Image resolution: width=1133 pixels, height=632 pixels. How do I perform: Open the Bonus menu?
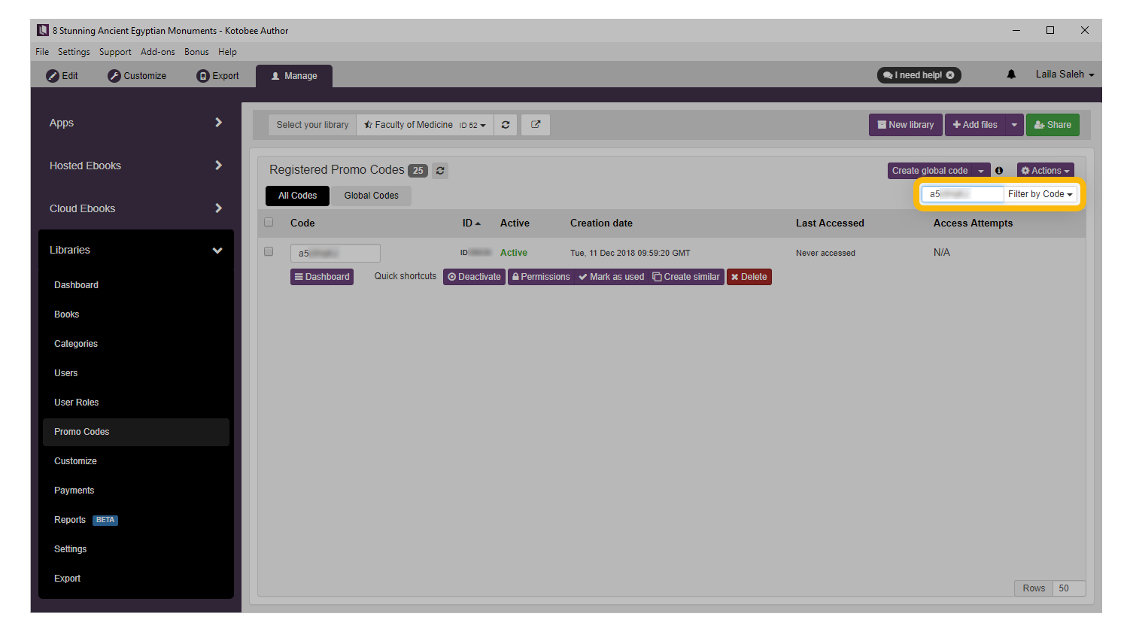tap(196, 52)
